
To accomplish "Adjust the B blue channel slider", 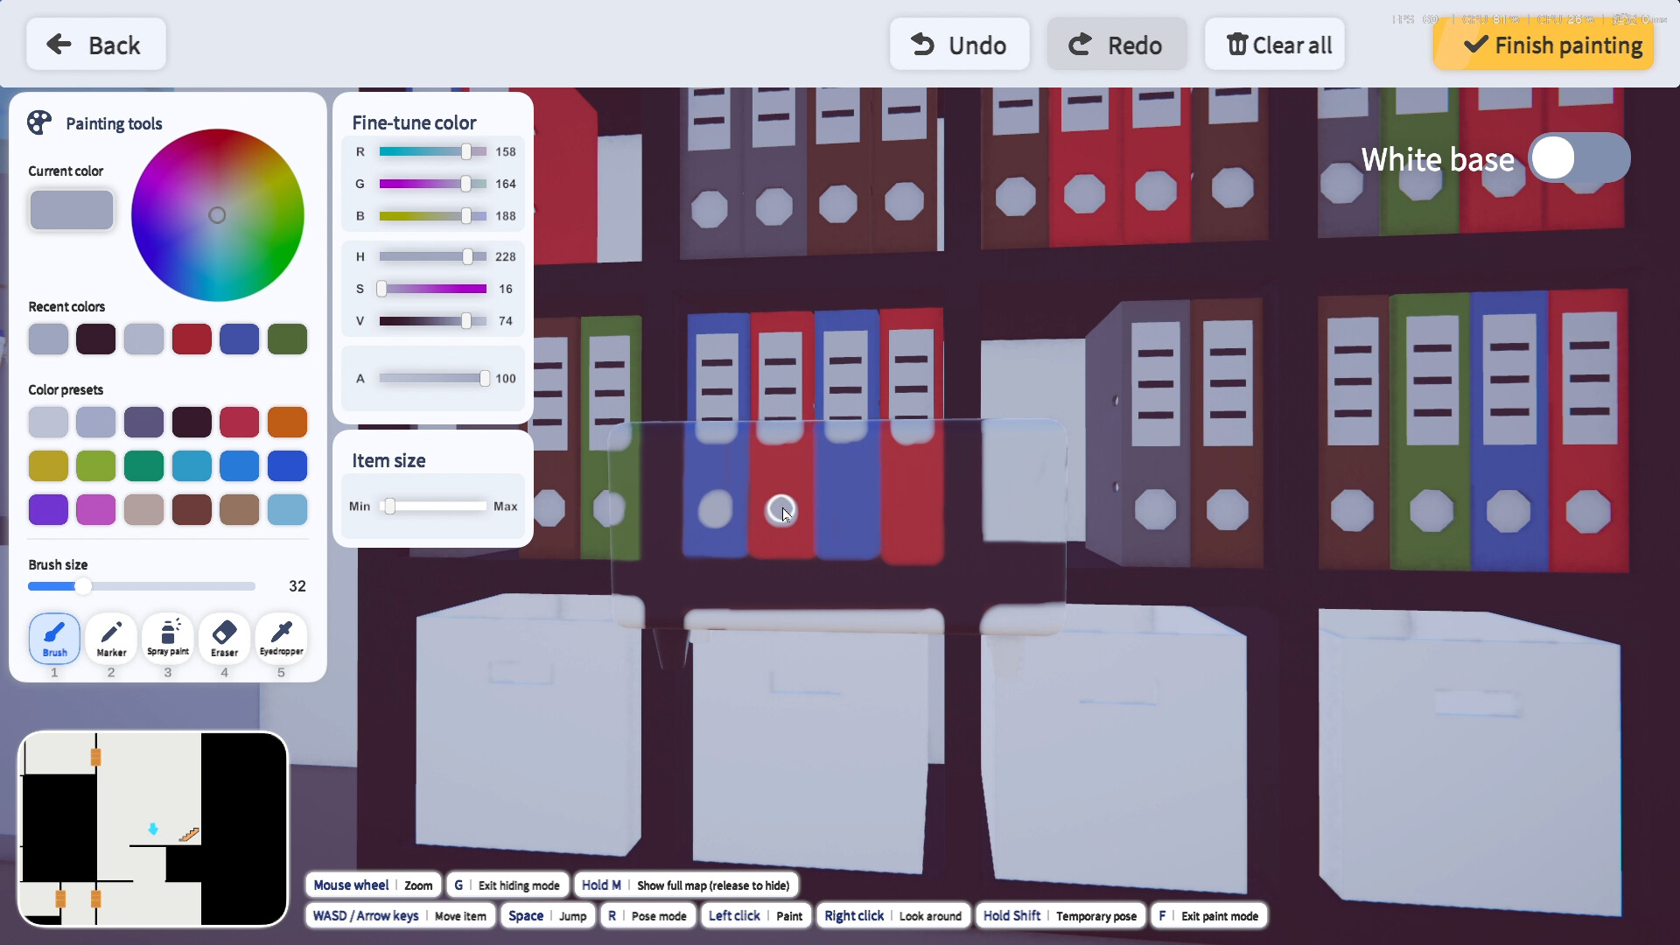I will 432,215.
